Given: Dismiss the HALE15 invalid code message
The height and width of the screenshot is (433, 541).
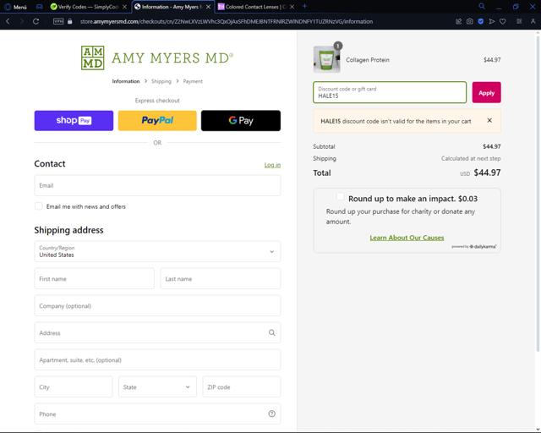Looking at the screenshot, I should (489, 120).
